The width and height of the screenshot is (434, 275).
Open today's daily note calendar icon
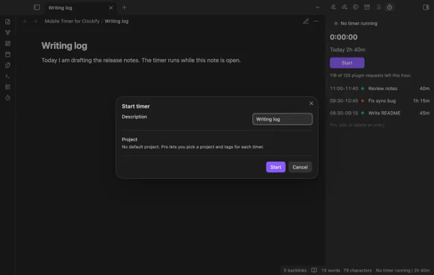coord(7,54)
